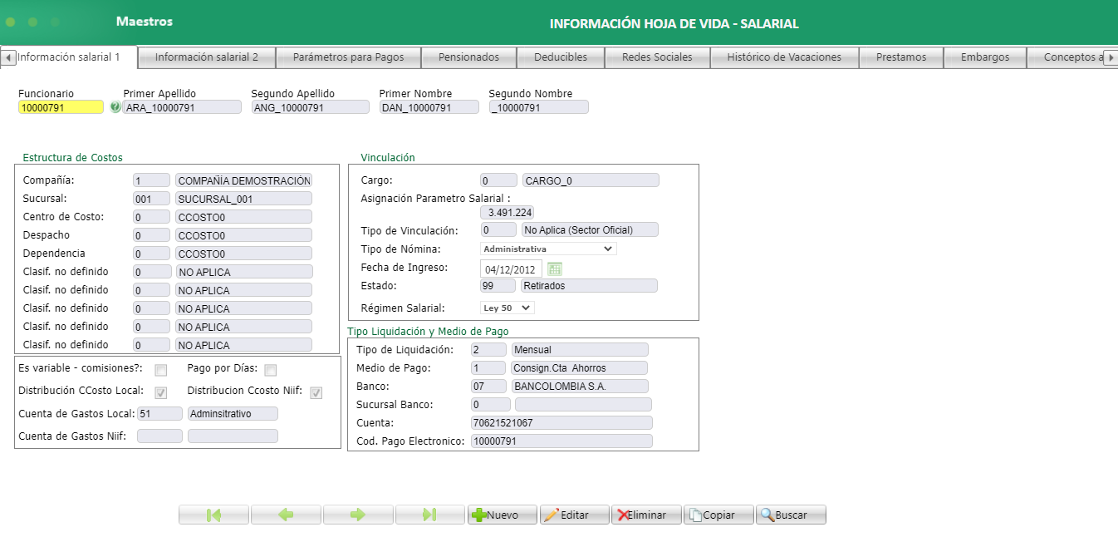Click the first-record skip-back navigation icon
This screenshot has height=542, width=1118.
(213, 514)
